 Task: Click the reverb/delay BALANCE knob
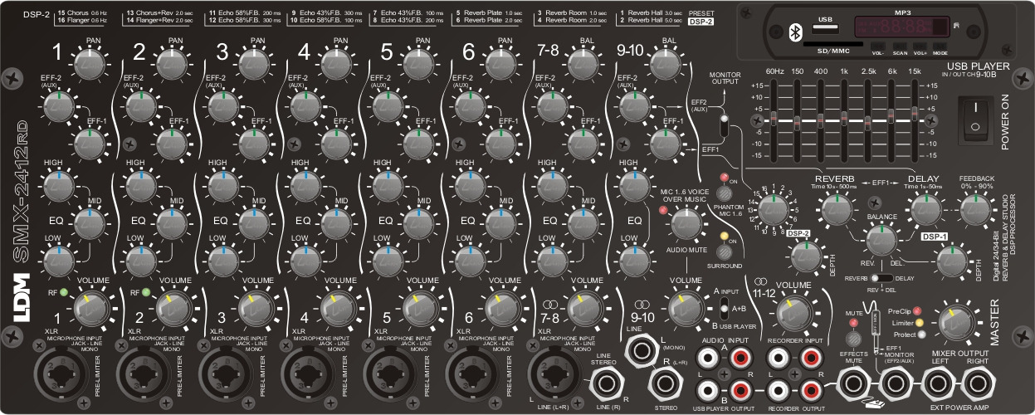coord(882,242)
